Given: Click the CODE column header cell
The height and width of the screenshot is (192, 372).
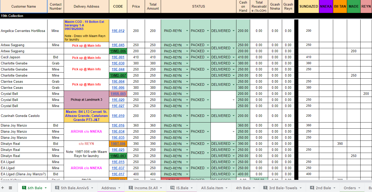Looking at the screenshot, I should click(118, 6).
